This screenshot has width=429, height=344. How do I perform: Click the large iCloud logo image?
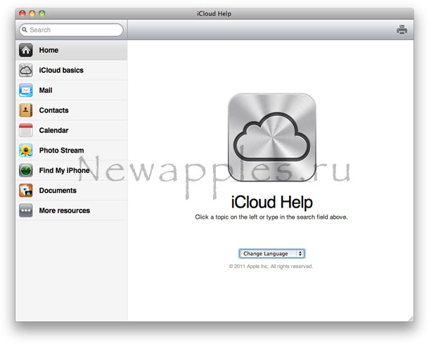click(x=271, y=137)
